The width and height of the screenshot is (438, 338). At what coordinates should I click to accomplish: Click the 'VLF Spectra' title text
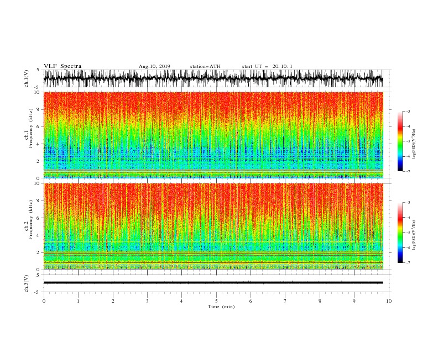(62, 66)
